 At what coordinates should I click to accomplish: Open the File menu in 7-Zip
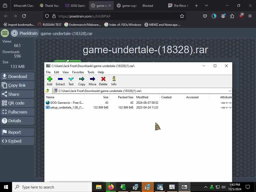[48, 72]
